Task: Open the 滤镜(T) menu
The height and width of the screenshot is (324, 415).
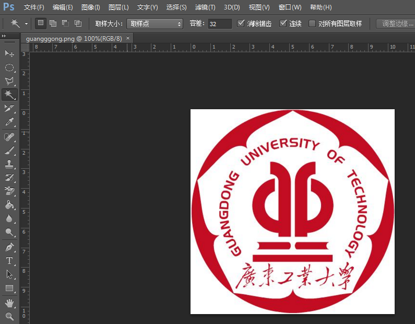Action: pyautogui.click(x=205, y=7)
